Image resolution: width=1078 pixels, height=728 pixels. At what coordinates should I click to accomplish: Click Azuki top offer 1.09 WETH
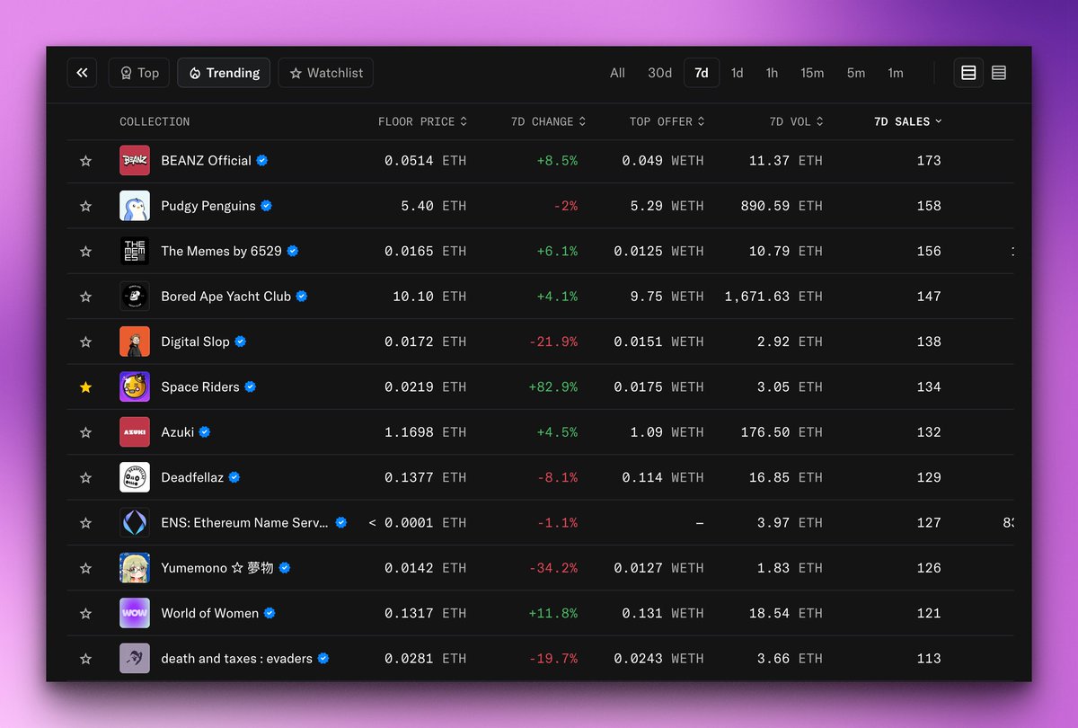pyautogui.click(x=667, y=432)
